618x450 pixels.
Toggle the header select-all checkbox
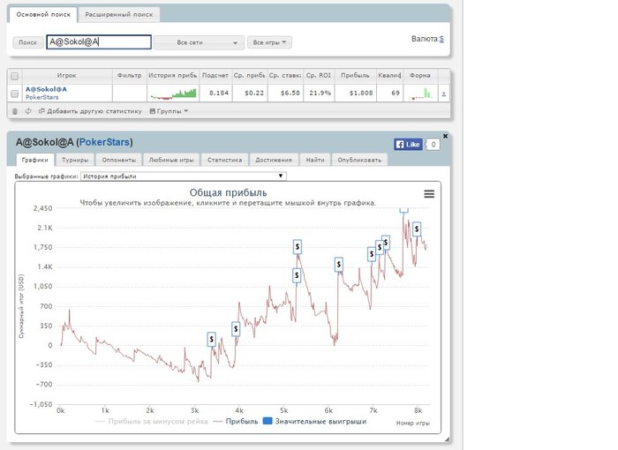click(x=15, y=76)
